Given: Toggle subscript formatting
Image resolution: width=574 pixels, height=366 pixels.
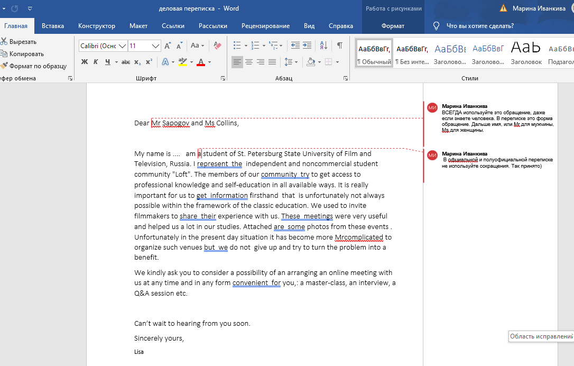Looking at the screenshot, I should [x=137, y=62].
